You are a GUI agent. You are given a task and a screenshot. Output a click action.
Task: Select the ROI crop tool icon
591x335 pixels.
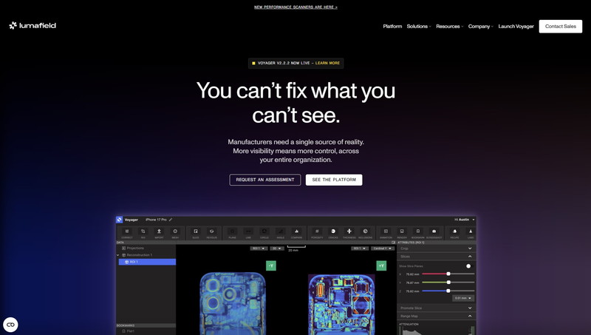143,233
